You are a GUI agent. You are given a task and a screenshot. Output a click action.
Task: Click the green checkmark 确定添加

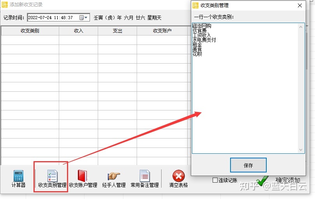[x=262, y=181]
